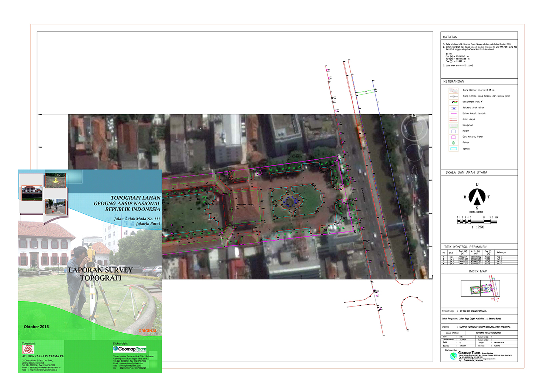Select the Pohon tree legend symbol
The height and width of the screenshot is (392, 555).
(x=453, y=143)
